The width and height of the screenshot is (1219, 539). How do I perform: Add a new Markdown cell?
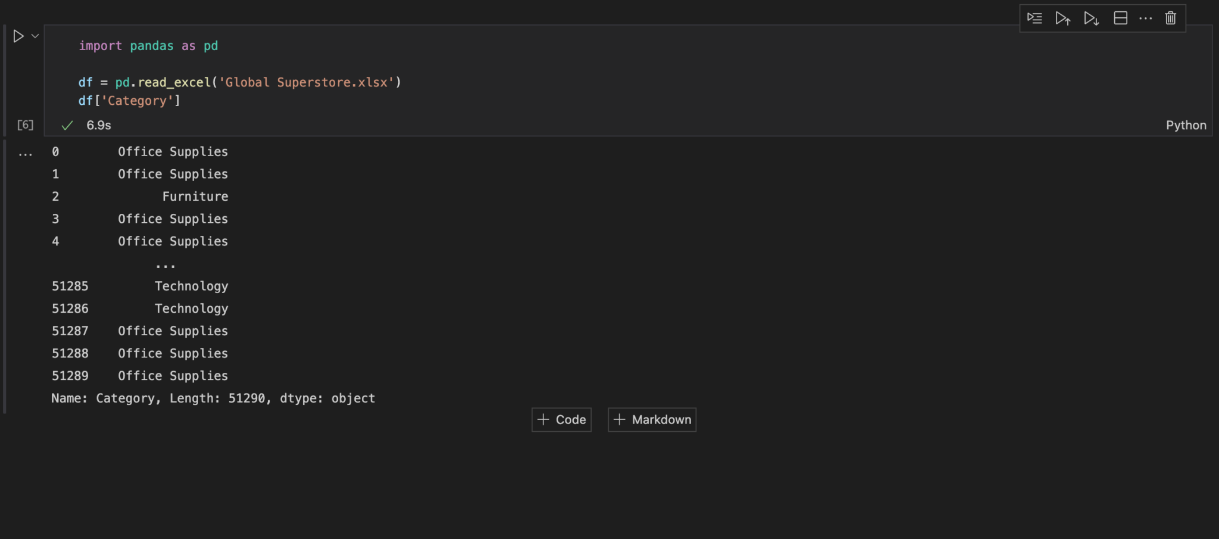[651, 419]
